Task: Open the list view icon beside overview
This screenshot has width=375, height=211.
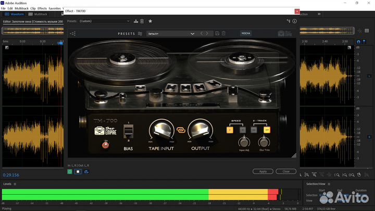Action: point(367,31)
